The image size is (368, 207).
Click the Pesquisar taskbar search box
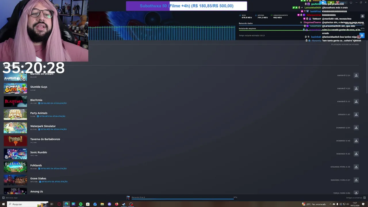click(28, 204)
